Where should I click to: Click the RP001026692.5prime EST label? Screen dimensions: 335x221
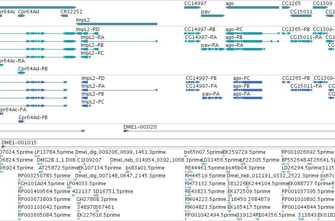coord(307,152)
